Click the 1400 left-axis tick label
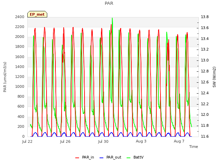 [20, 67]
